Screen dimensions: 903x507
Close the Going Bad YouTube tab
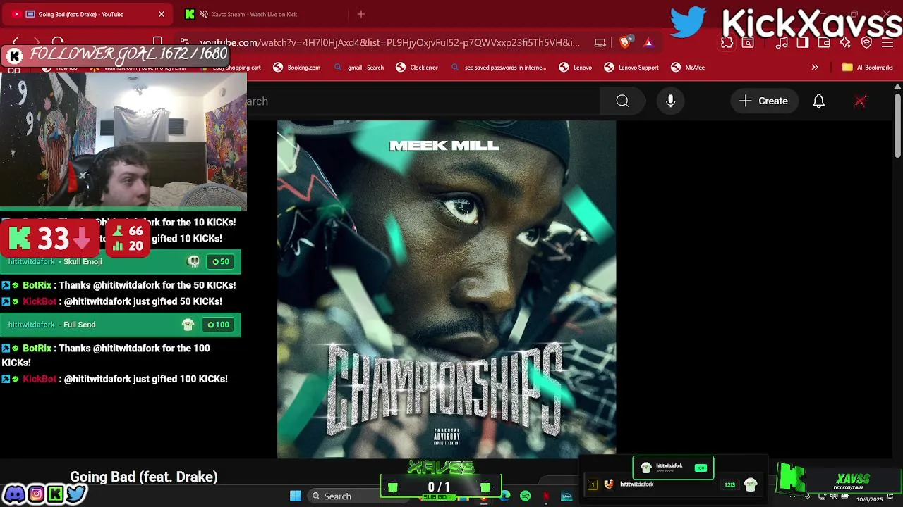point(162,14)
